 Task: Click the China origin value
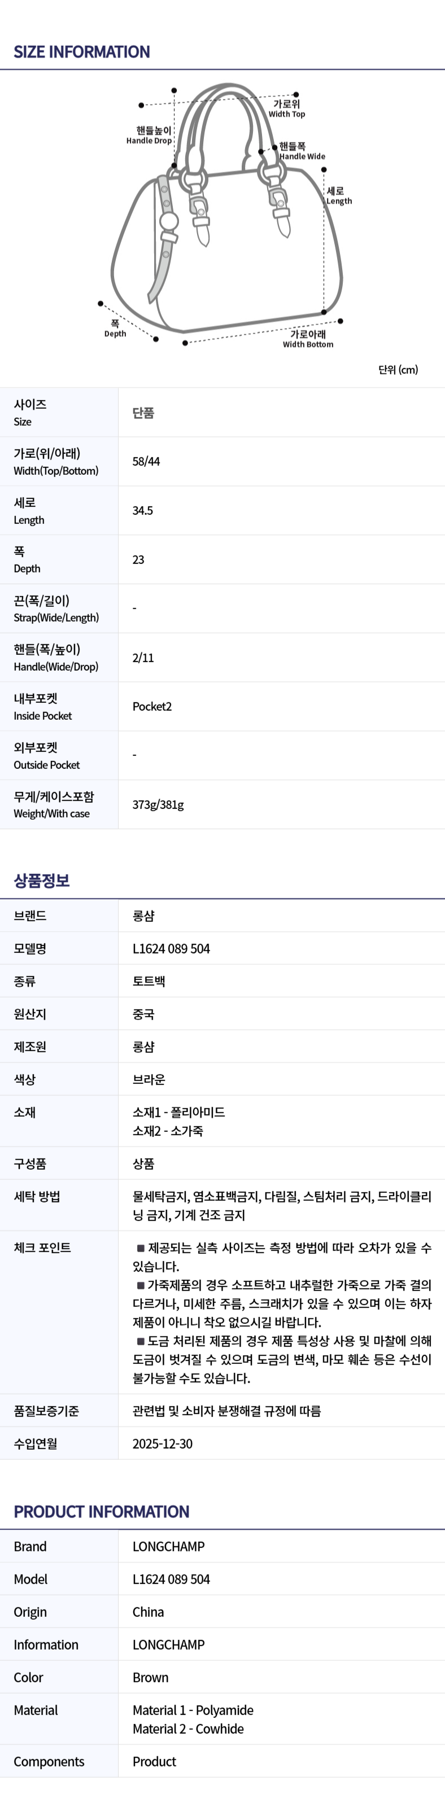tap(148, 1612)
